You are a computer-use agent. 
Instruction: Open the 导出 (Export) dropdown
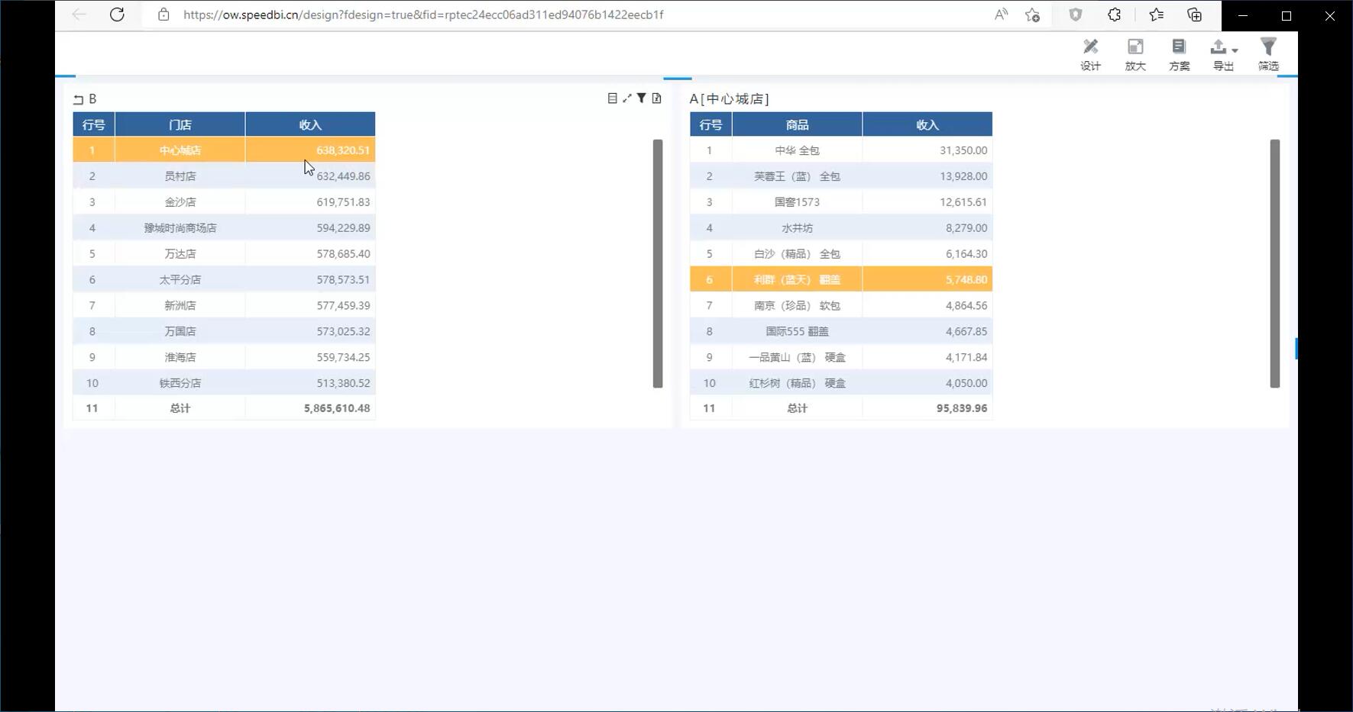1223,55
